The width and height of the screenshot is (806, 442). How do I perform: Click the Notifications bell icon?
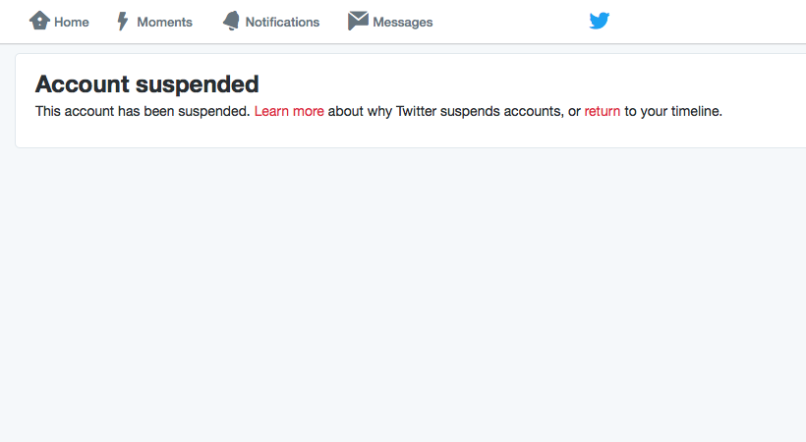pos(231,21)
